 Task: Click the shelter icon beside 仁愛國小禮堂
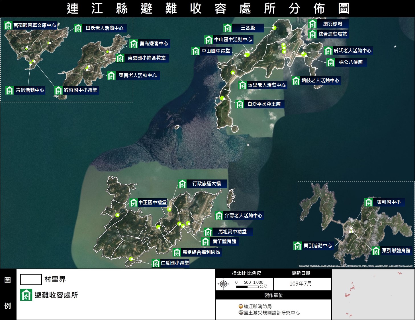tap(156, 263)
